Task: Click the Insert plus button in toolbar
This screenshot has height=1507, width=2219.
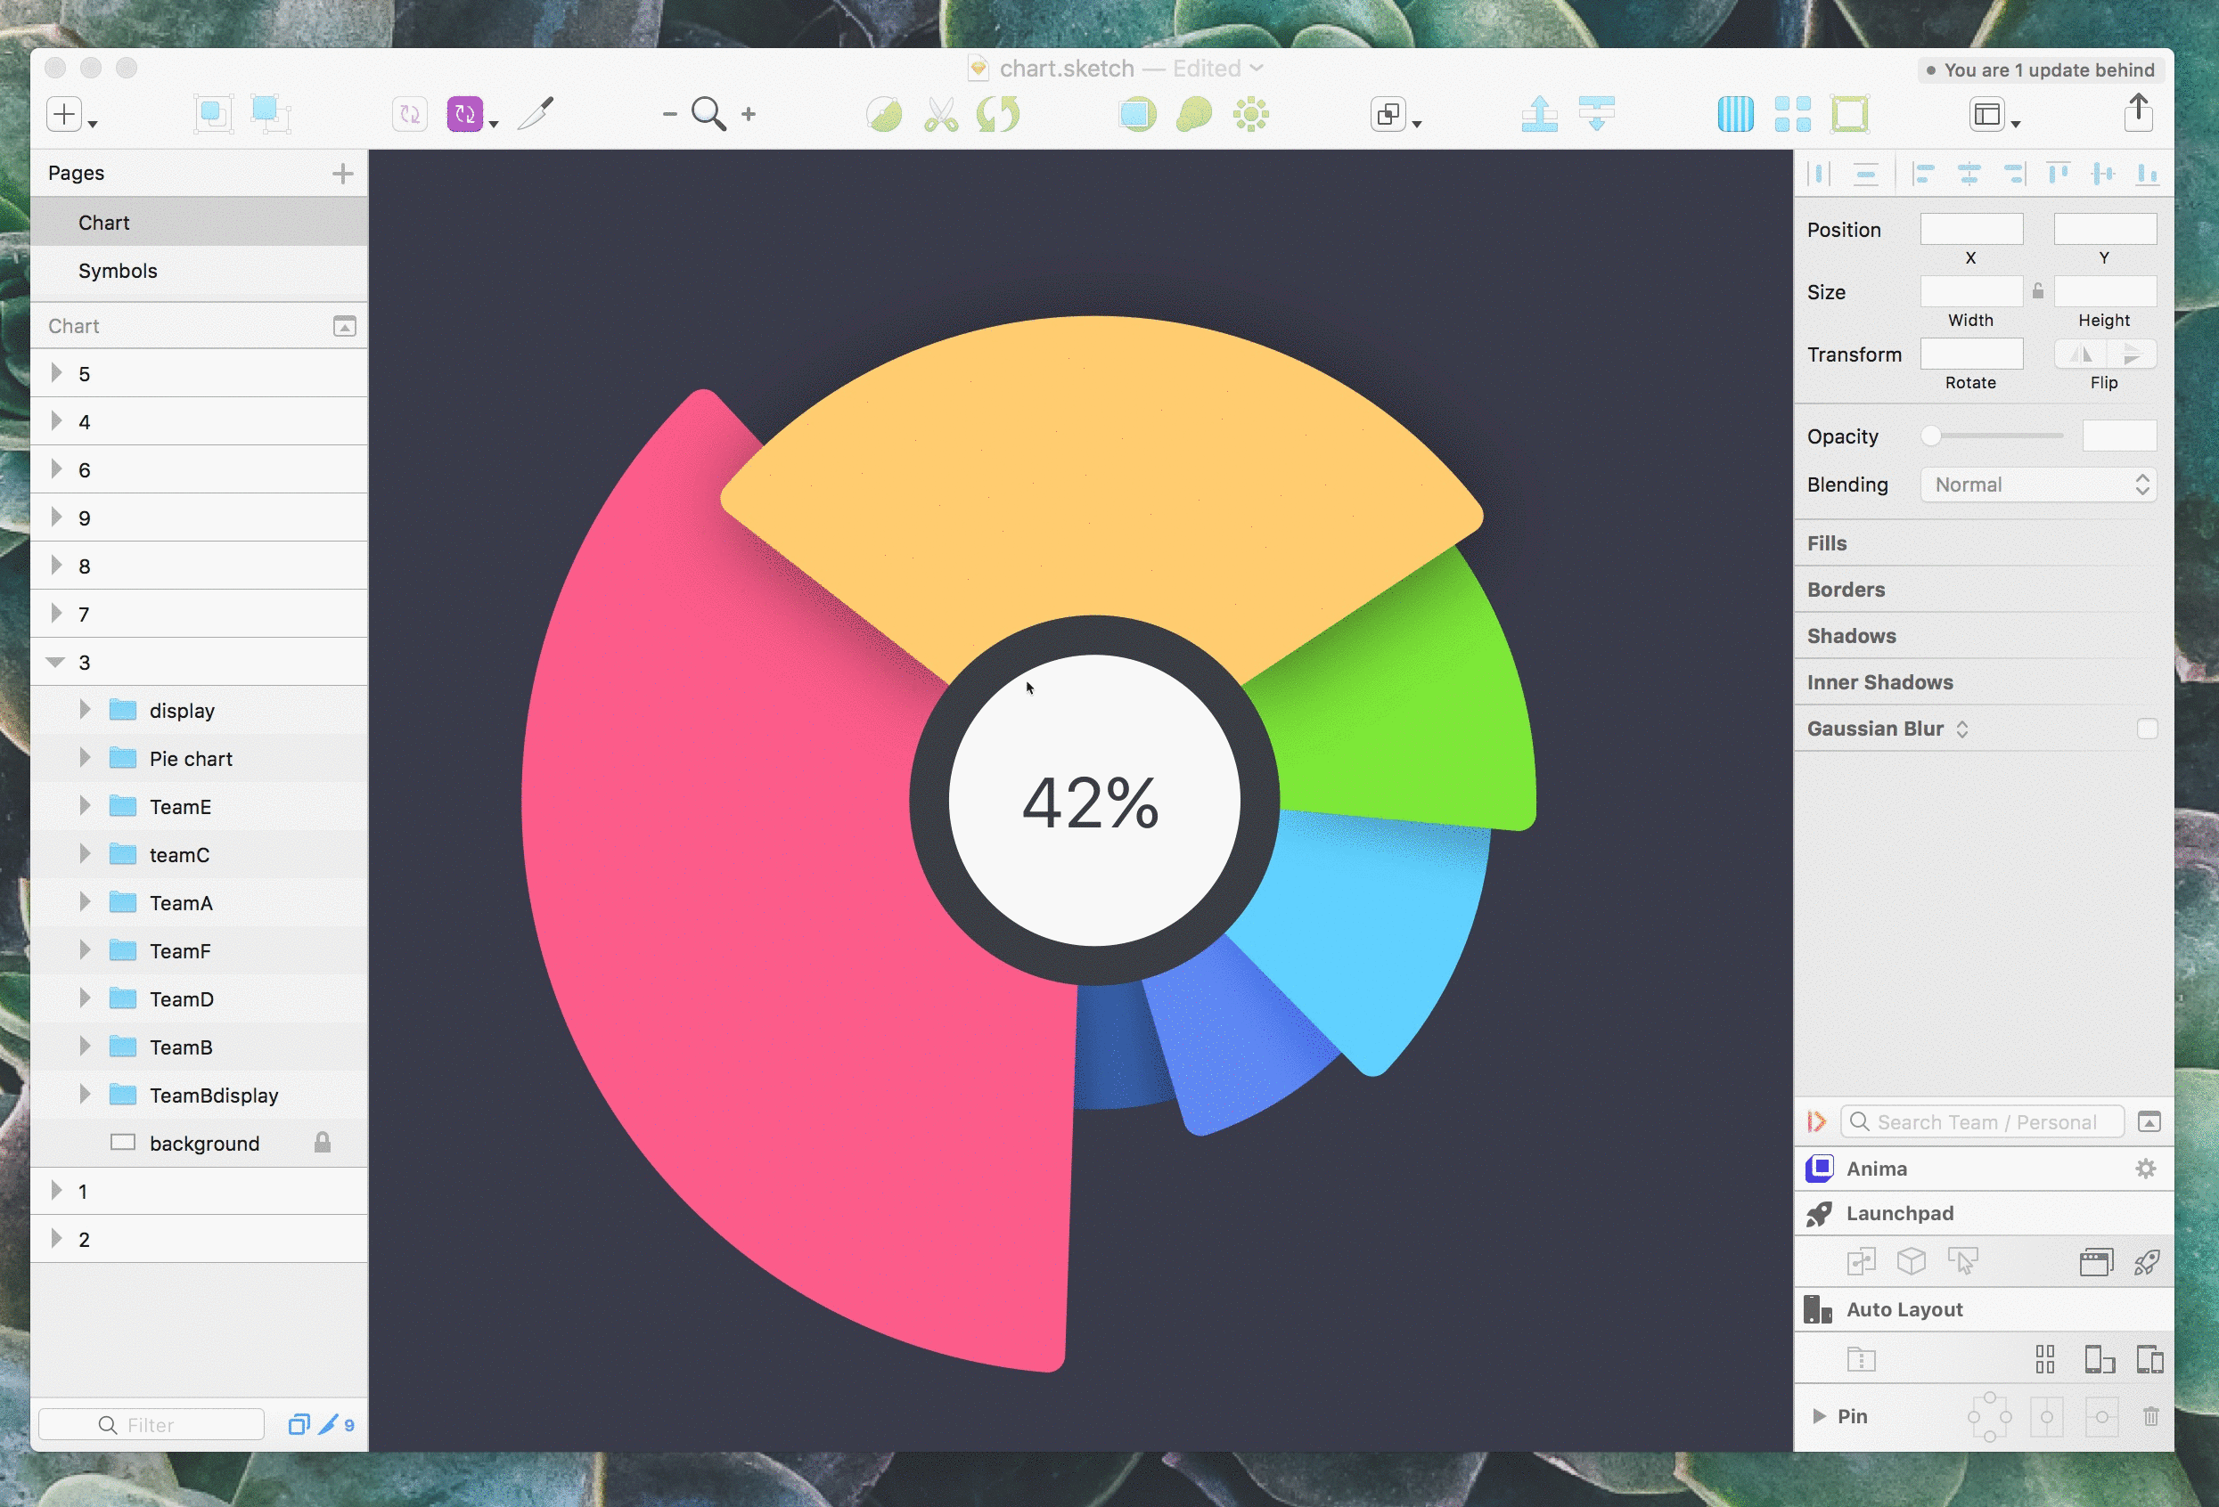Action: coord(64,115)
